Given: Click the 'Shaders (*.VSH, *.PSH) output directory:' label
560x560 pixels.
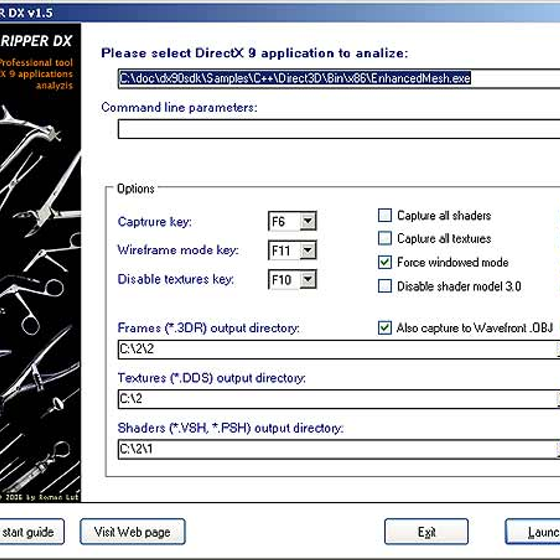Looking at the screenshot, I should [230, 428].
